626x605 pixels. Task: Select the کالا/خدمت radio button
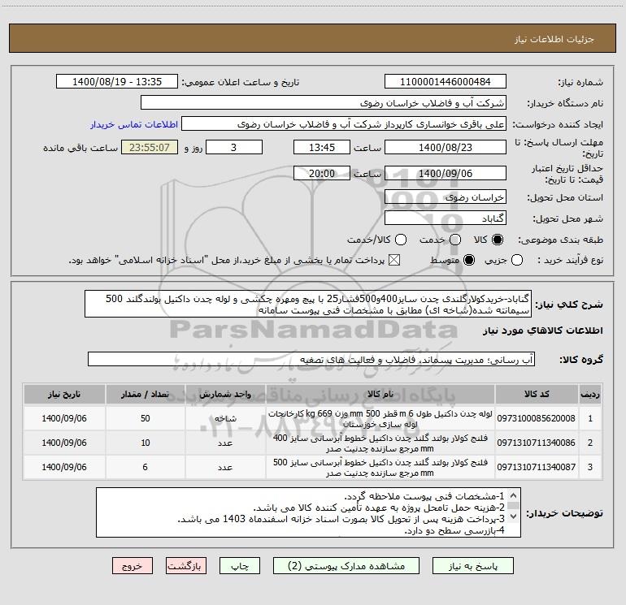click(401, 240)
